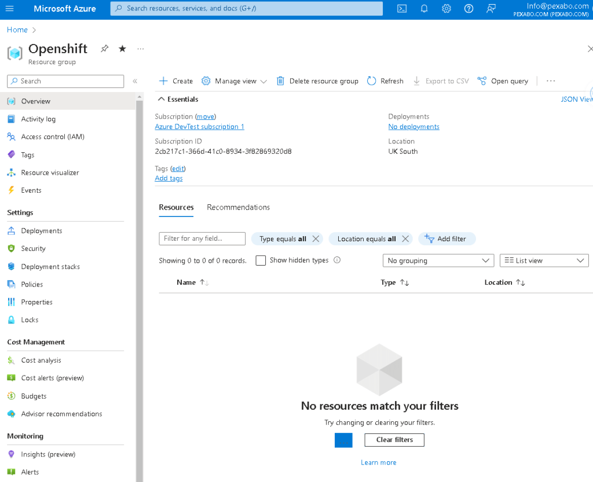Click the Clear filters button

pyautogui.click(x=394, y=440)
